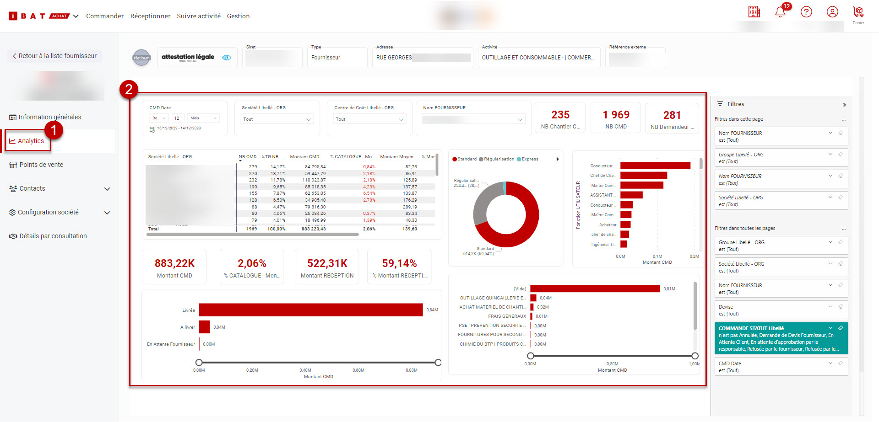Toggle the Express legend item in donut chart
The height and width of the screenshot is (422, 879).
(528, 159)
